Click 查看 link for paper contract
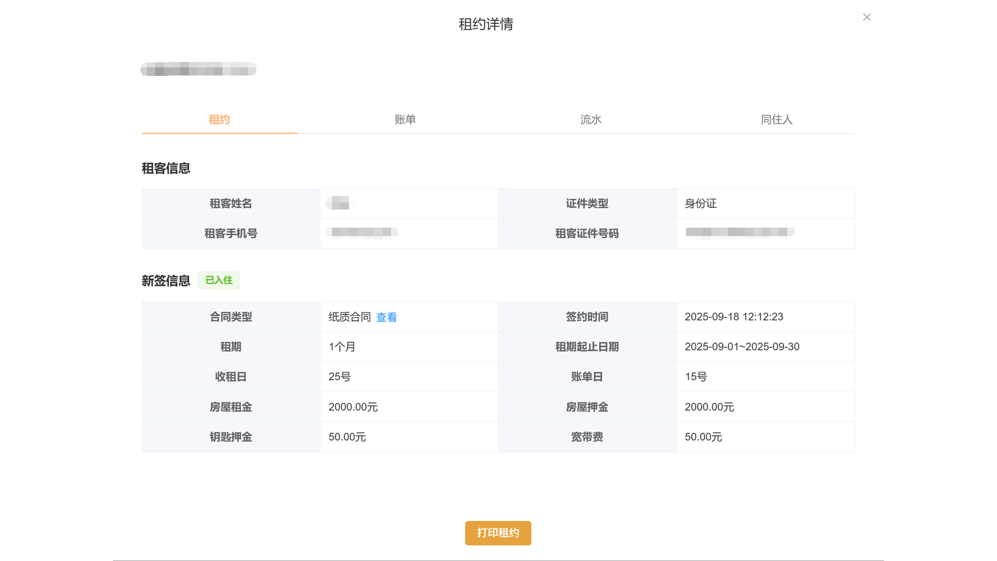The width and height of the screenshot is (997, 561). pyautogui.click(x=386, y=317)
